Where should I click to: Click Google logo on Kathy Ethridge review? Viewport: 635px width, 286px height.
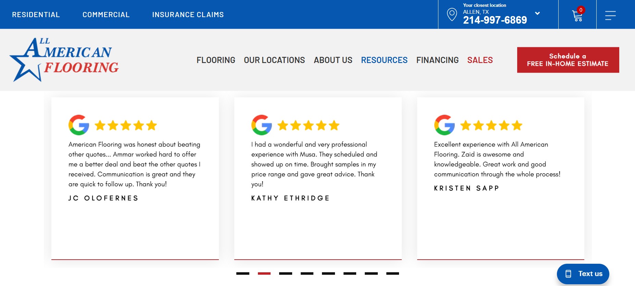point(262,125)
